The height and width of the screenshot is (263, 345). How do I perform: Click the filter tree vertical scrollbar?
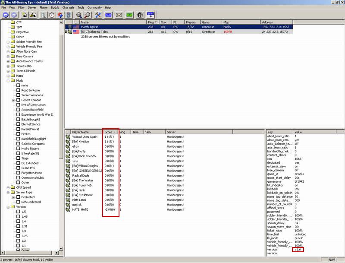click(x=61, y=130)
